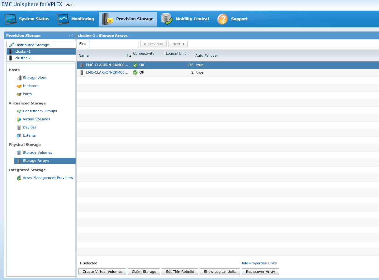Click the Storage Arrays sidebar icon
This screenshot has height=280, width=379.
(19, 161)
